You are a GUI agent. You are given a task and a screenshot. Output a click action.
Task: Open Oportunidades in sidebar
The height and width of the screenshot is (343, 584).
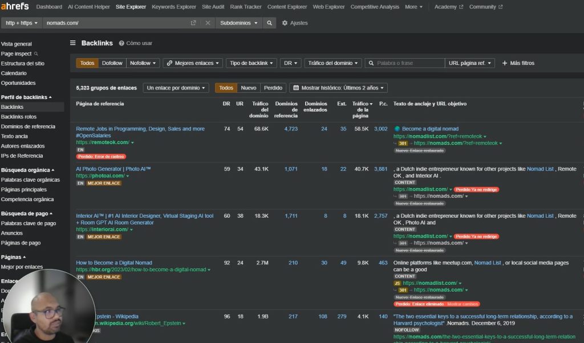(18, 83)
